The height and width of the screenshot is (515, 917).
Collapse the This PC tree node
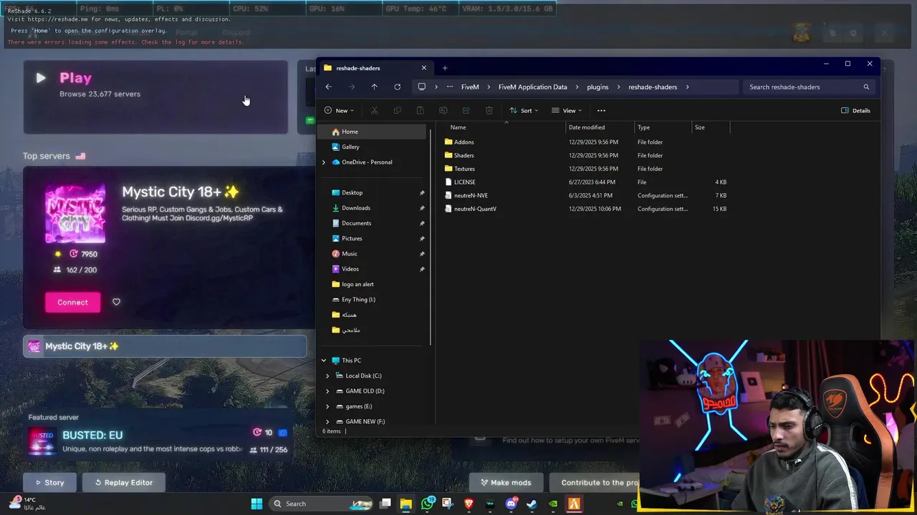tap(323, 360)
